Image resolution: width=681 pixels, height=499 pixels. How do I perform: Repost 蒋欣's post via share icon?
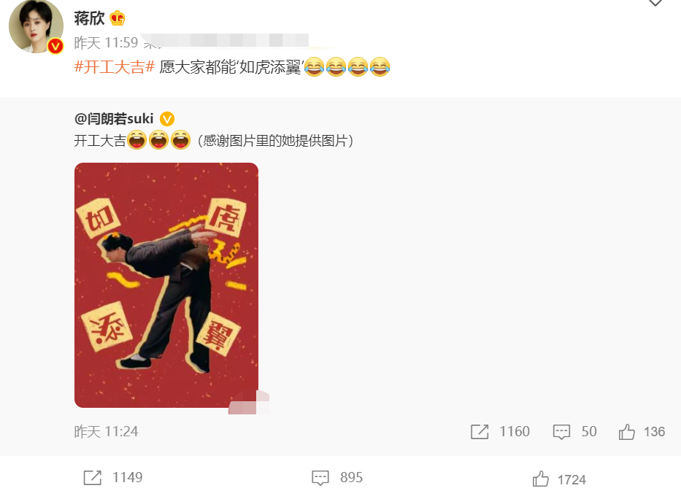(93, 478)
